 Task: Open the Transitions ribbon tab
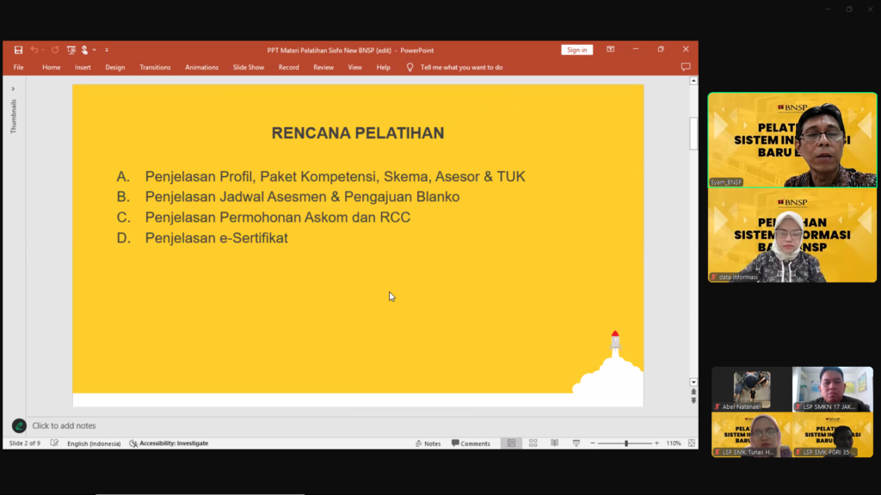pos(155,67)
